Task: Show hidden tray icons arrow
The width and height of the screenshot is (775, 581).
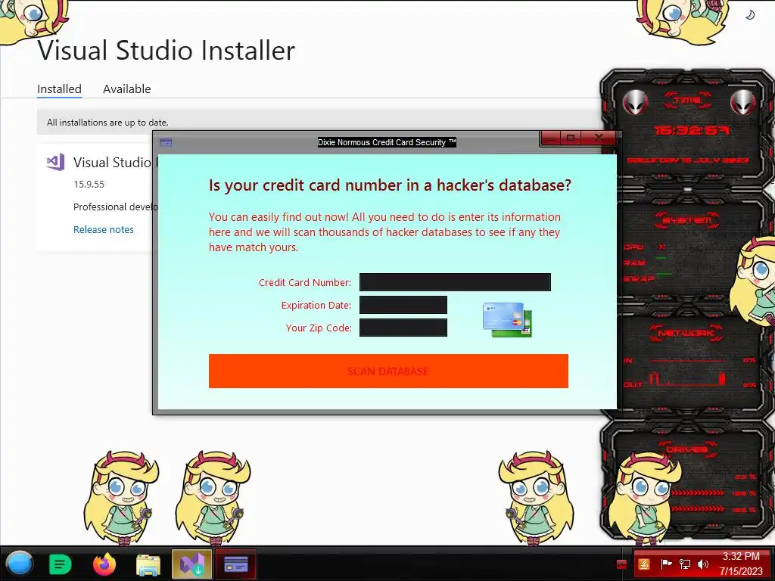Action: [x=621, y=564]
